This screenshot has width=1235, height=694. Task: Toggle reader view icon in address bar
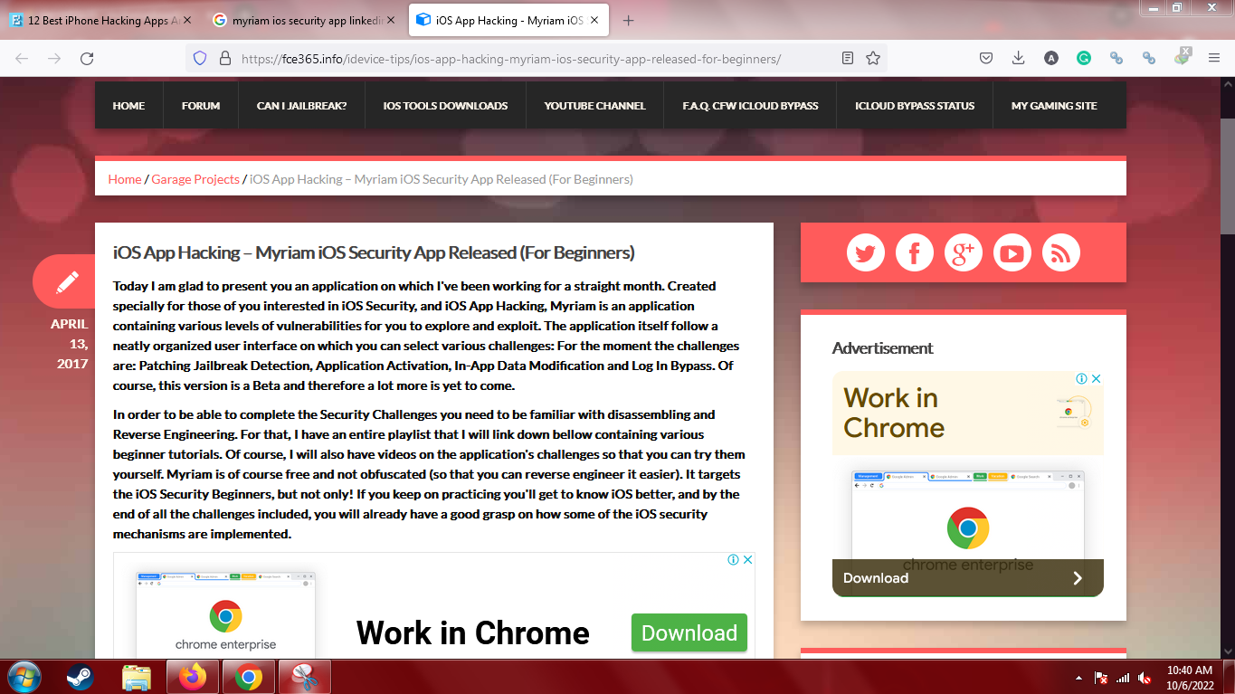point(848,58)
